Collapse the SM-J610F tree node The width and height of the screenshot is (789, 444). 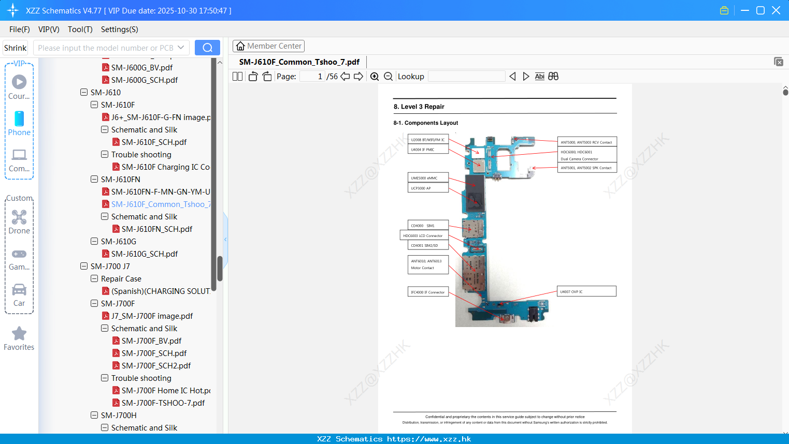pyautogui.click(x=94, y=105)
